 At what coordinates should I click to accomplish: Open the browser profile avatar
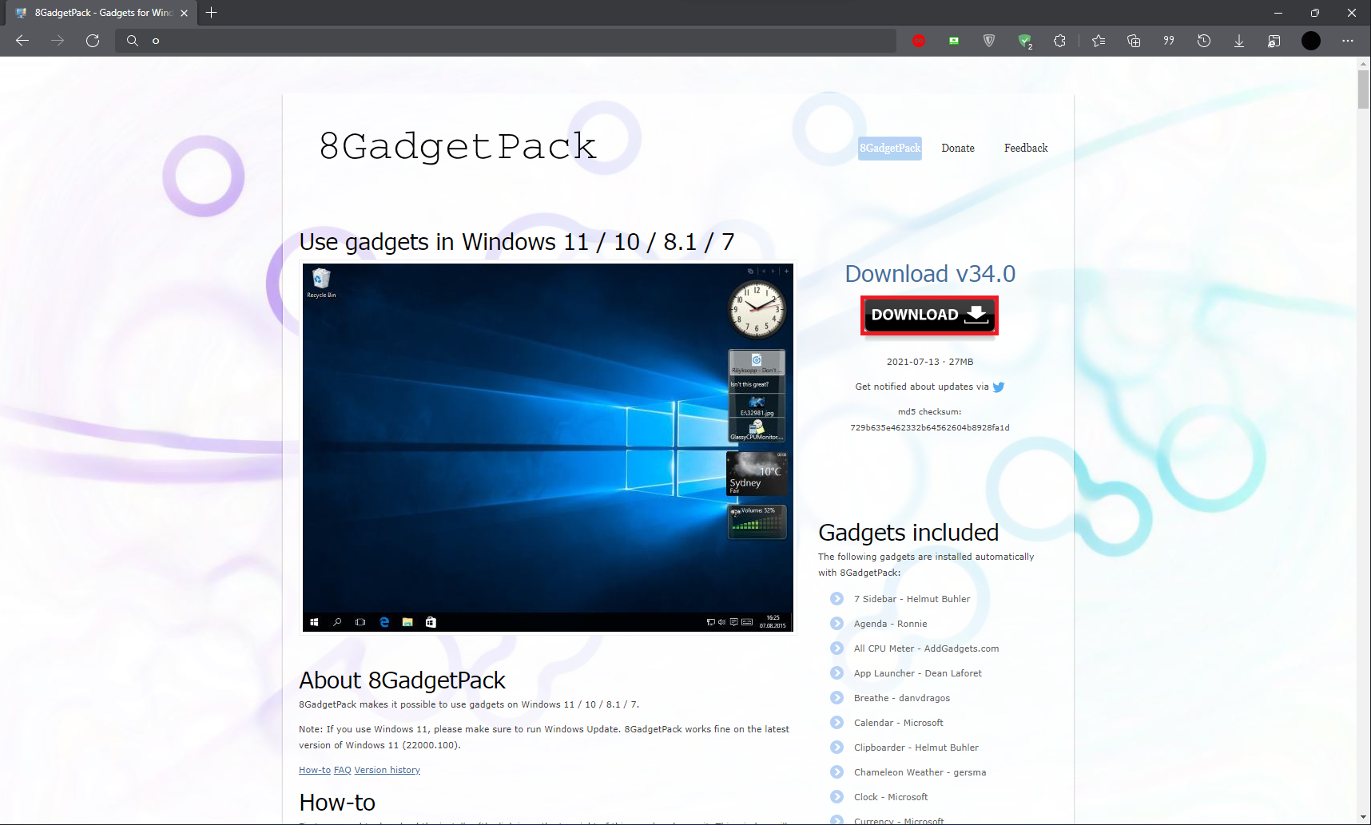[x=1311, y=41]
